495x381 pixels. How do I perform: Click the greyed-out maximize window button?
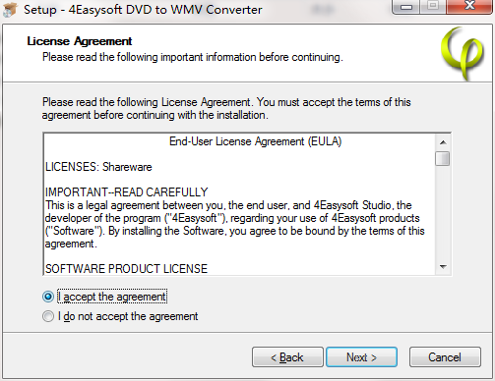point(433,6)
